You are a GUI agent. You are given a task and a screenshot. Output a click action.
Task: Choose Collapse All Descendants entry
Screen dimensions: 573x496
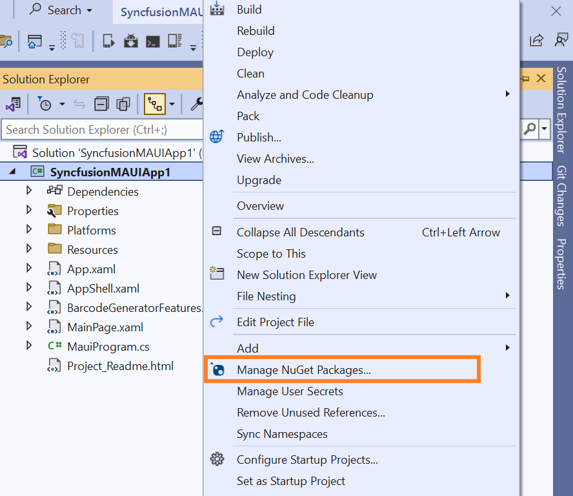(361, 232)
